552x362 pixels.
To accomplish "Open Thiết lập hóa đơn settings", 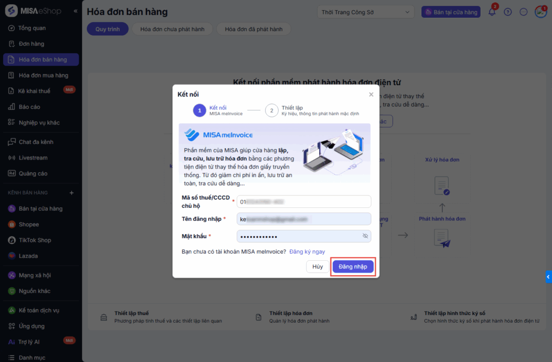I will pyautogui.click(x=292, y=317).
